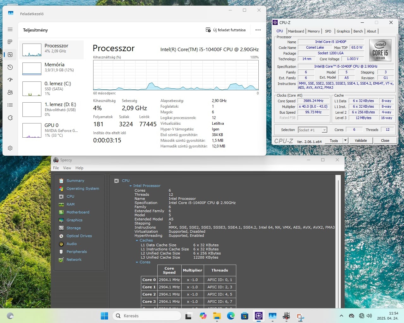Select RAM in Speccy sidebar
The image size is (404, 323).
(x=70, y=204)
